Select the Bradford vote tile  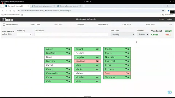58,53
